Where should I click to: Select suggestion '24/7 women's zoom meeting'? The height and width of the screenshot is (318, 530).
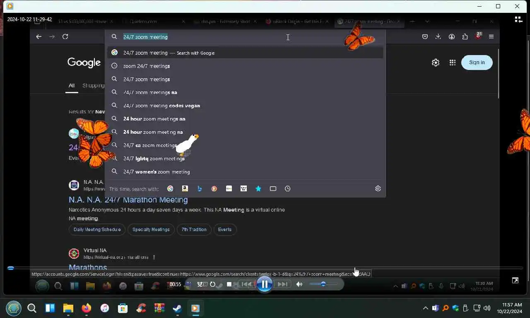click(x=245, y=172)
